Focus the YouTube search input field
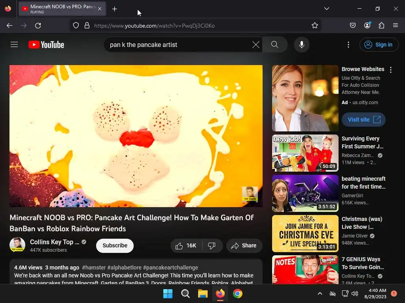This screenshot has width=405, height=303. tap(180, 45)
